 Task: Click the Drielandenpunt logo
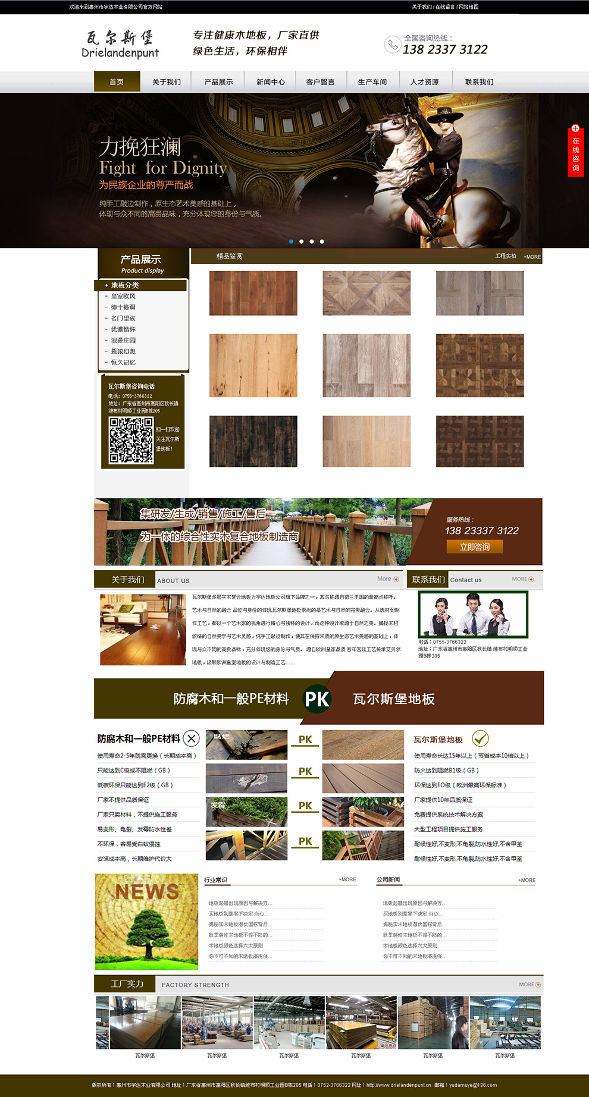pos(120,45)
